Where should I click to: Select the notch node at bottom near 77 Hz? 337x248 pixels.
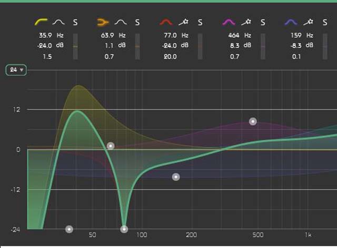click(x=124, y=229)
